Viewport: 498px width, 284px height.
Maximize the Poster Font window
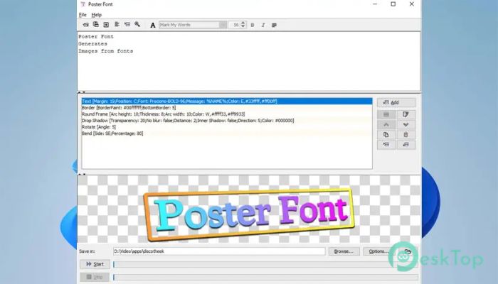[393, 4]
